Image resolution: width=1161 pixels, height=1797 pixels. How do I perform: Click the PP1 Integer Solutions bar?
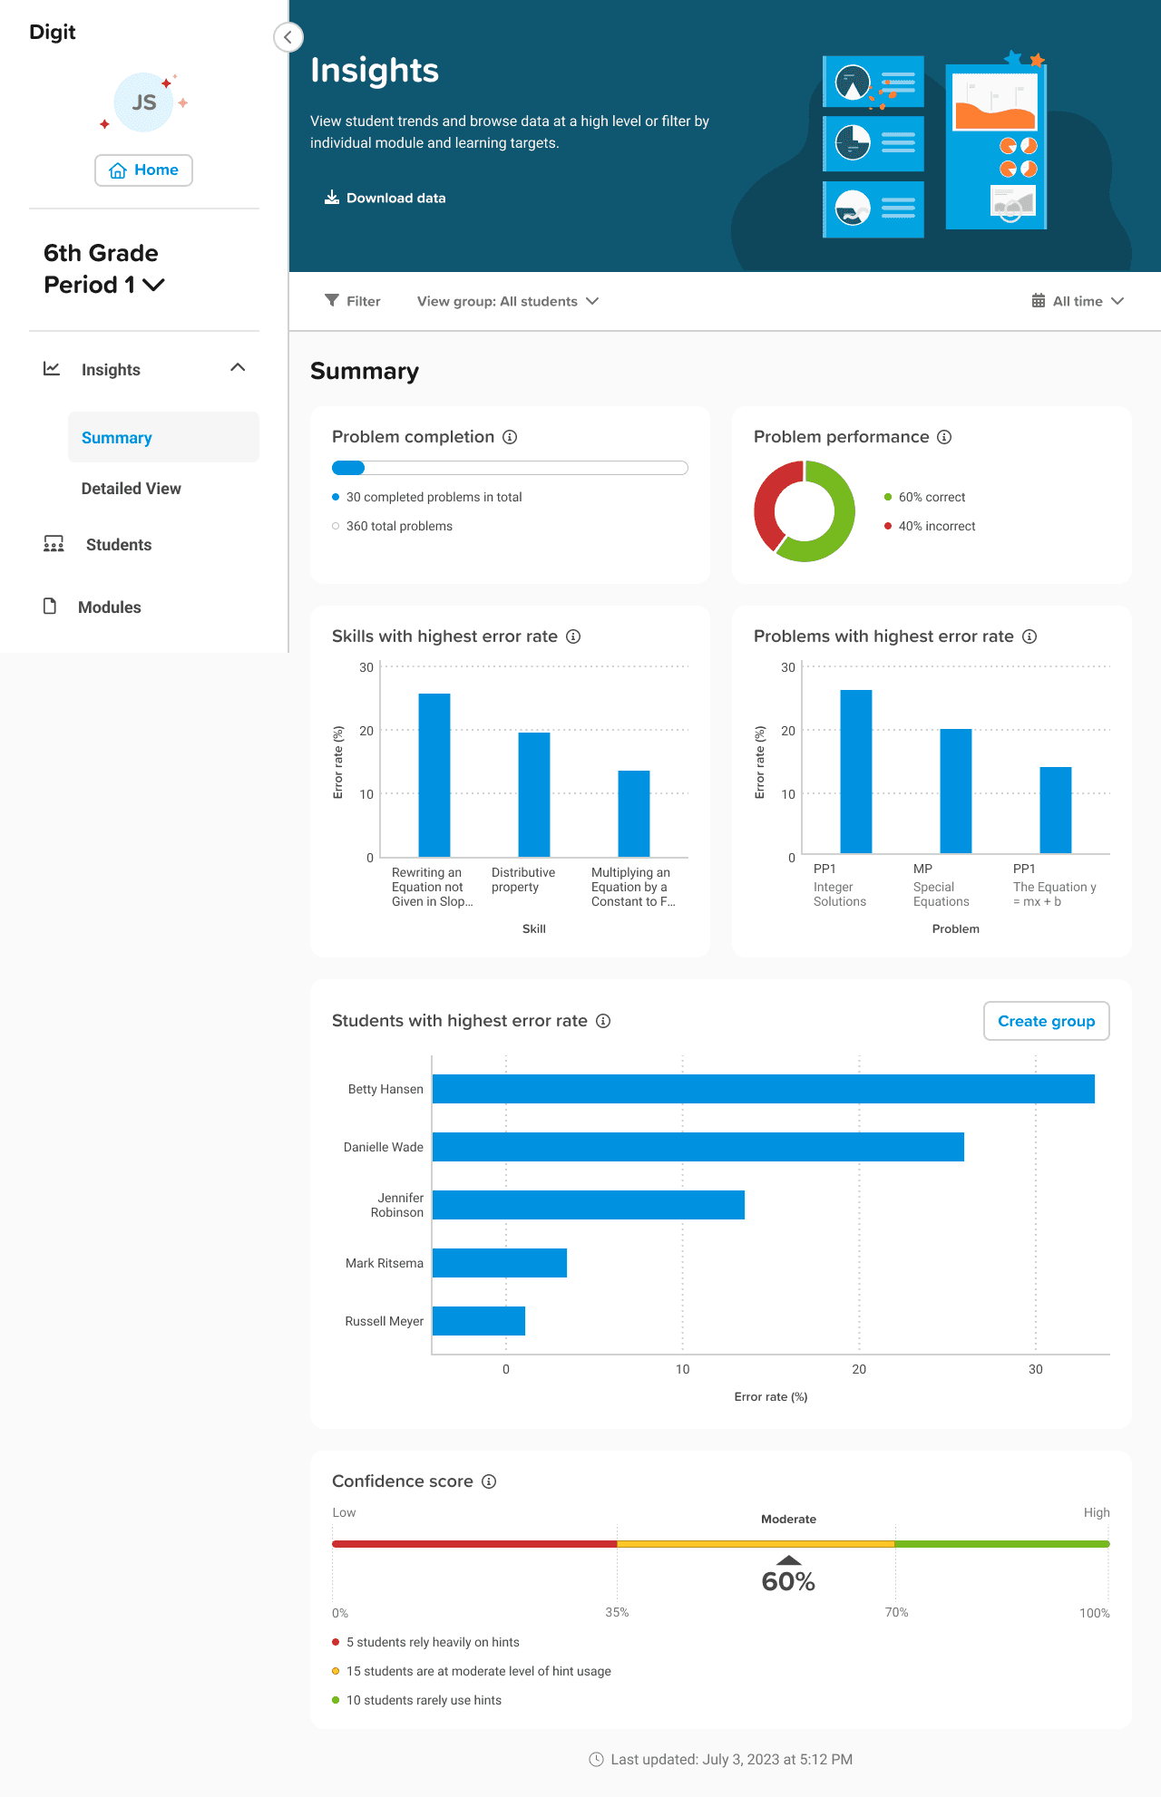pyautogui.click(x=856, y=772)
